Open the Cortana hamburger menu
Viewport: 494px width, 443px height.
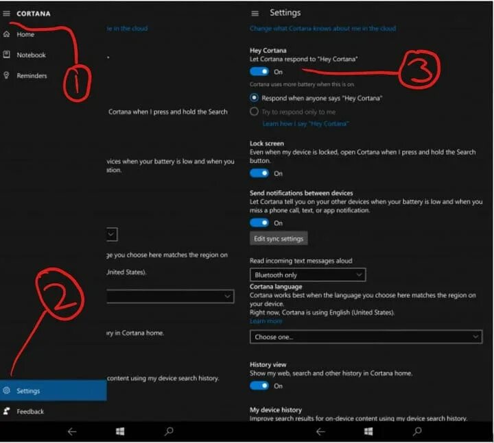tap(7, 14)
